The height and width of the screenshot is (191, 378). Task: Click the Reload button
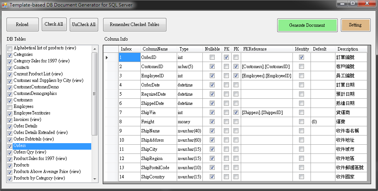pyautogui.click(x=22, y=24)
